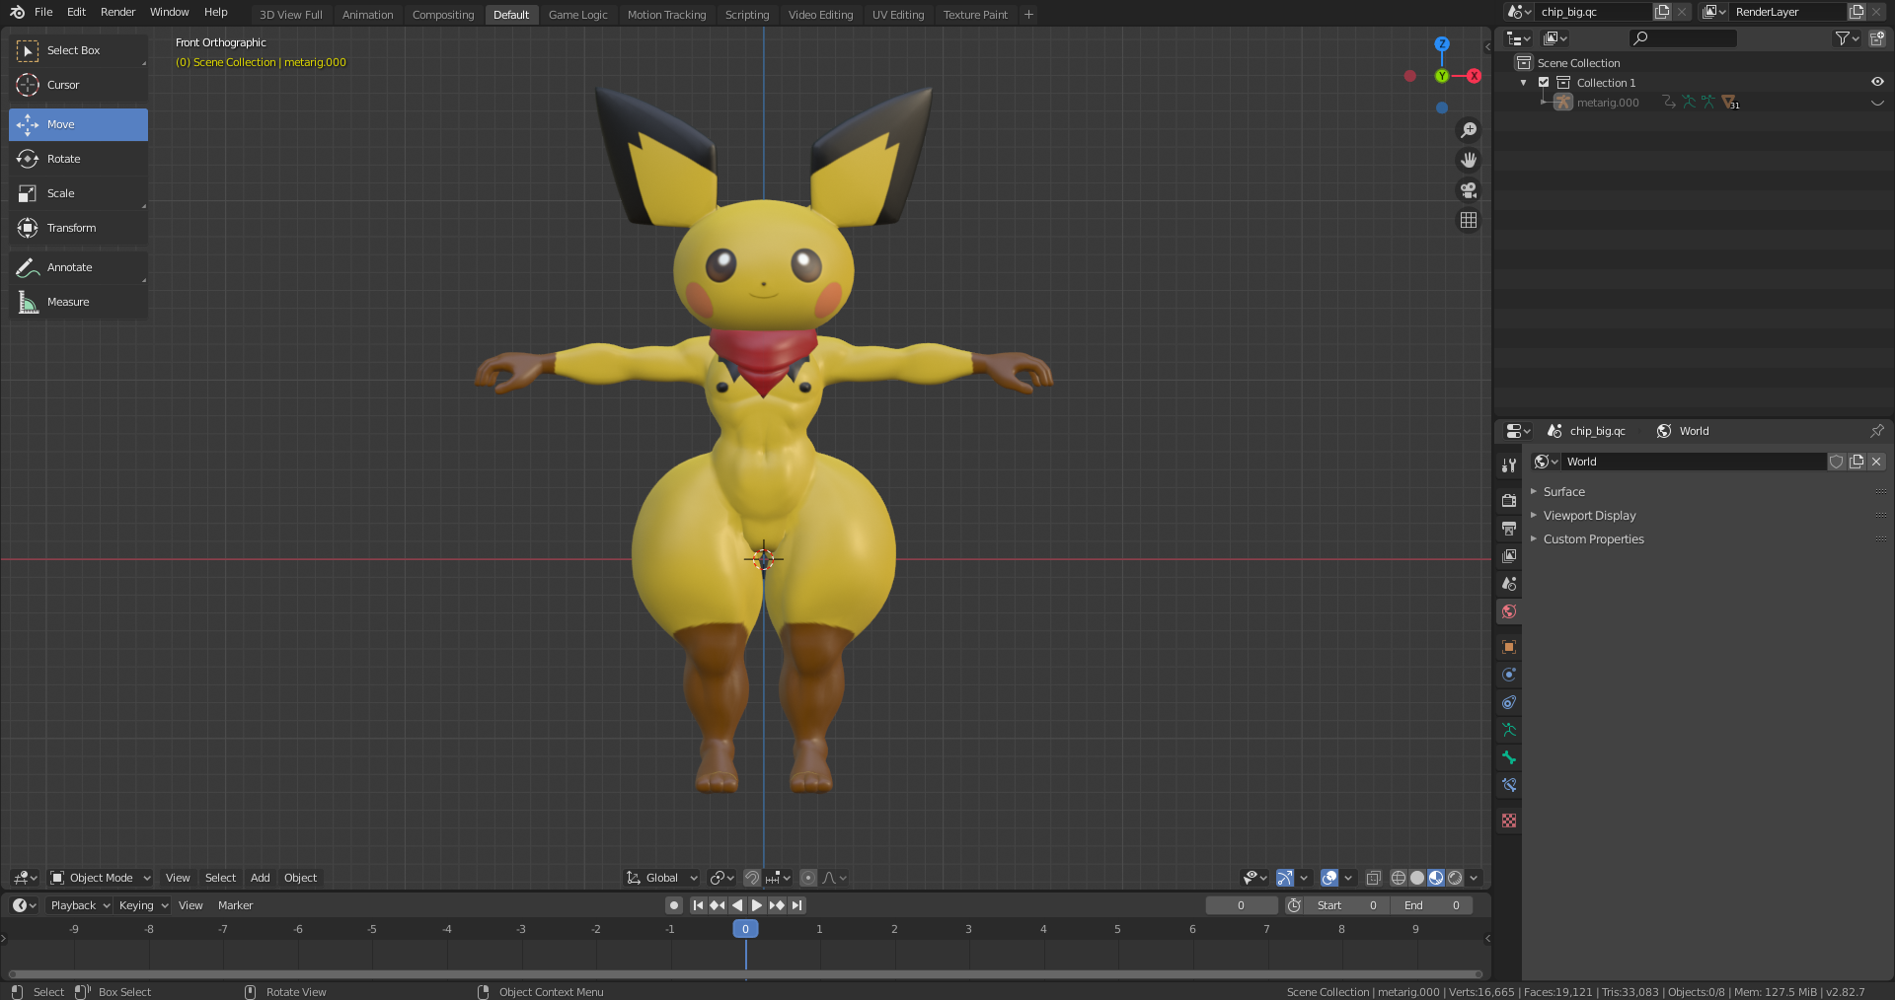Expand the Viewport Display panel
This screenshot has width=1895, height=1000.
(x=1589, y=516)
